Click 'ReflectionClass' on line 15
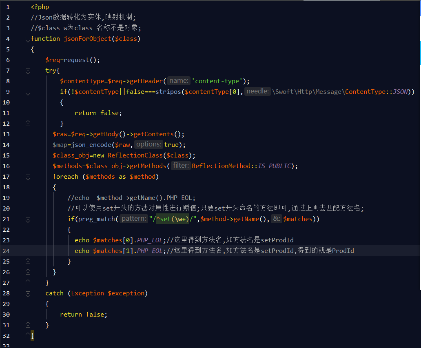The width and height of the screenshot is (421, 348). coord(135,156)
